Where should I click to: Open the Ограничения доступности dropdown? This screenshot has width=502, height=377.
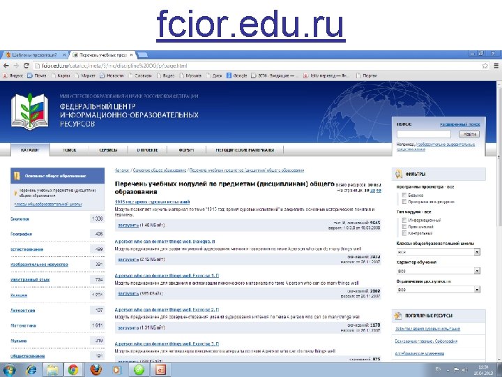pos(439,290)
